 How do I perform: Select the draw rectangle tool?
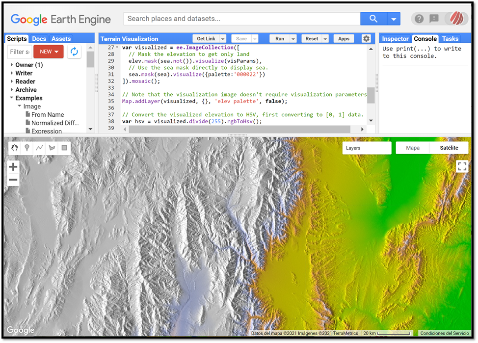tap(64, 148)
